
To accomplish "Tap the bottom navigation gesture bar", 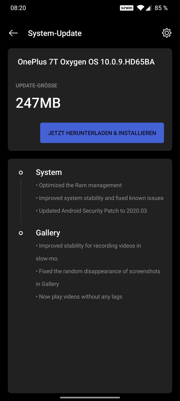I will (90, 397).
